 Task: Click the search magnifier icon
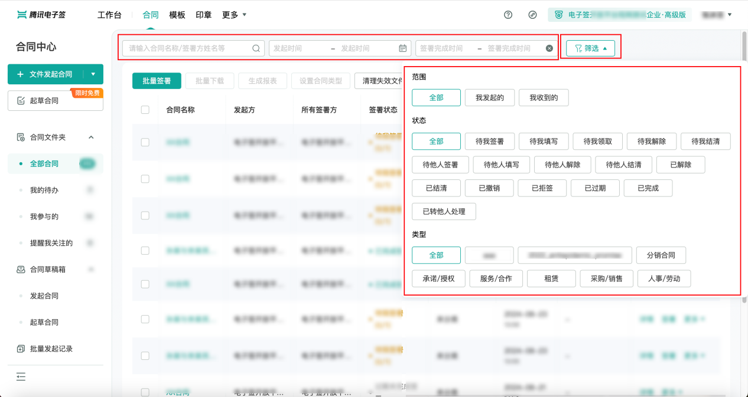click(256, 48)
